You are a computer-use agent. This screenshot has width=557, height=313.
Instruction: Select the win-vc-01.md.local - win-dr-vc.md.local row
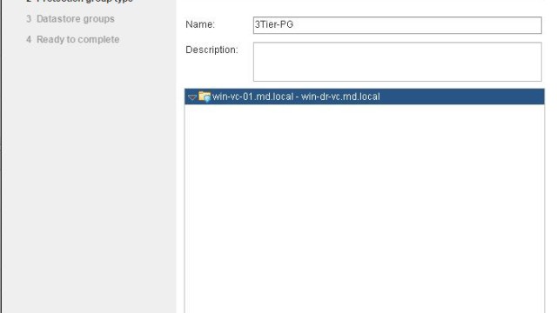click(x=365, y=97)
